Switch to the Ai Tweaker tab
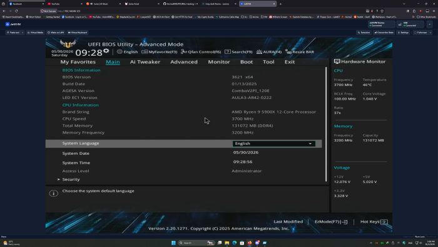438x247 pixels. click(x=145, y=62)
